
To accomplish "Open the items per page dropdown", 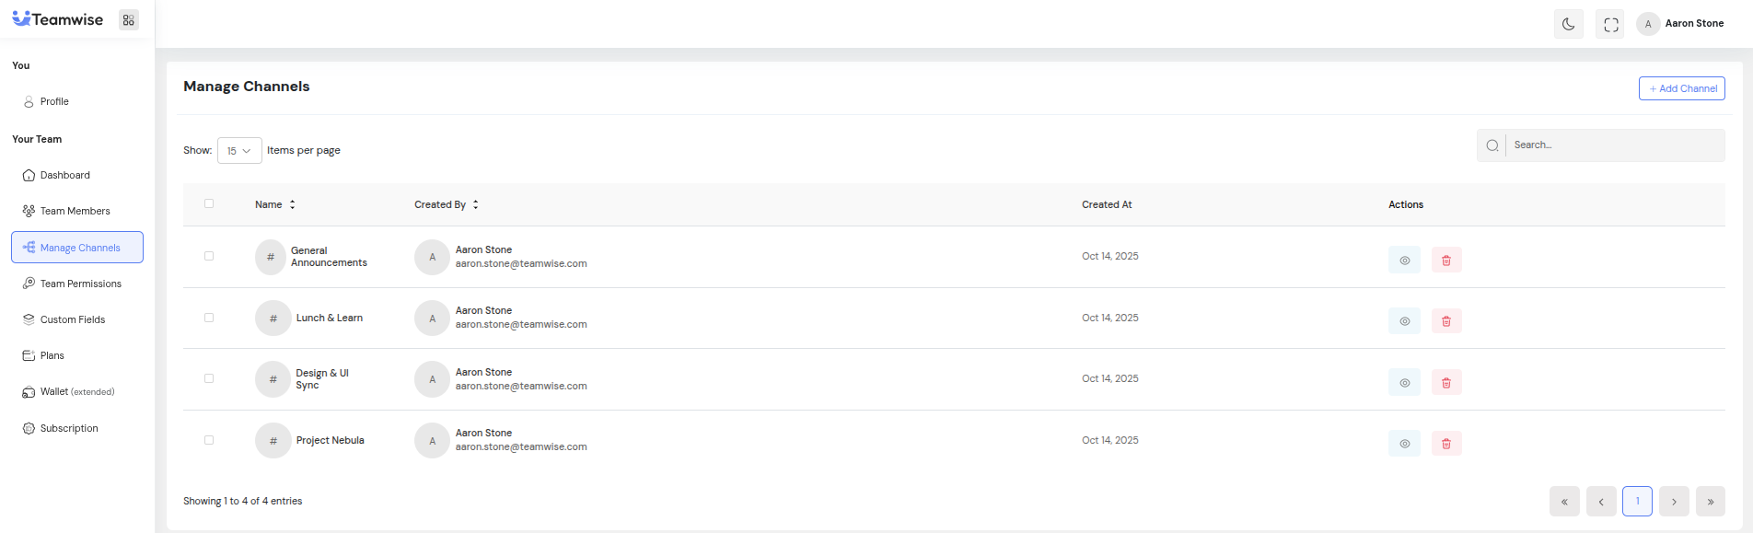I will click(239, 151).
